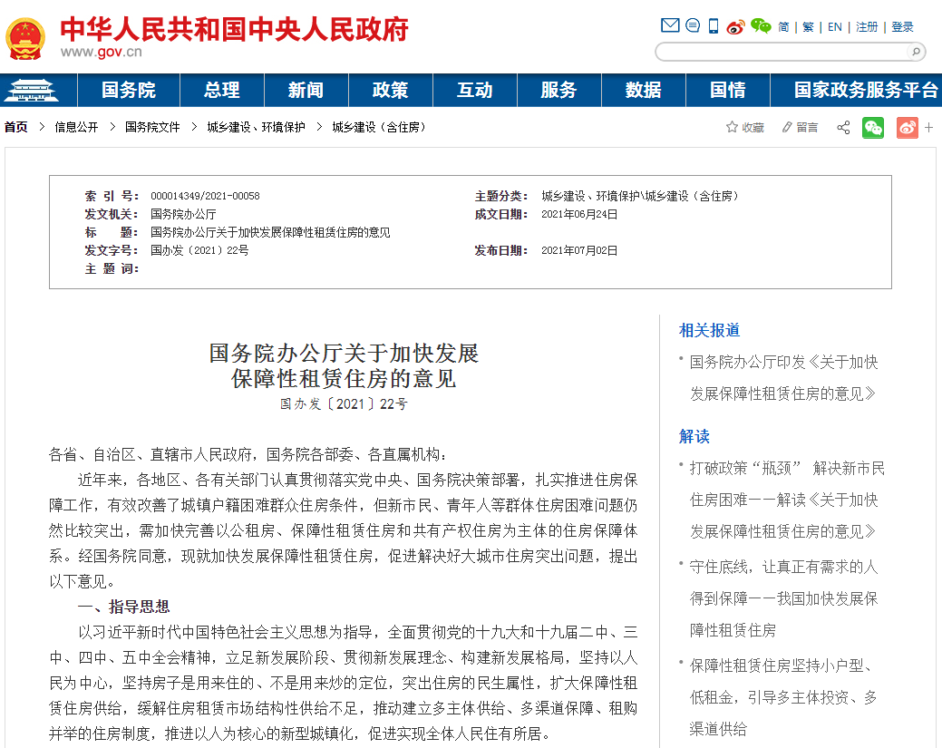Click 登录 to log in
This screenshot has width=942, height=748.
(902, 27)
